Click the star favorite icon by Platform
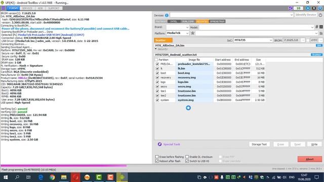Viewport: 324px width, 182px height. coord(192,33)
